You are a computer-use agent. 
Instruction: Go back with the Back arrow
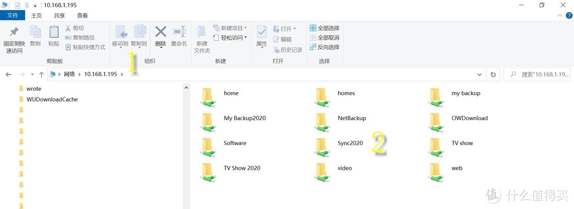pos(9,75)
